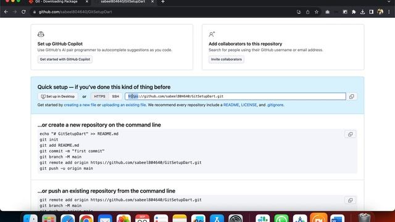Screen dimensions: 395x222
Task: Bookmark this page with star icon
Action: point(317,12)
